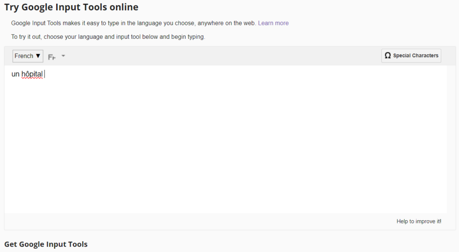The height and width of the screenshot is (252, 459).
Task: Click the misspelled word hôpital
Action: [x=32, y=74]
